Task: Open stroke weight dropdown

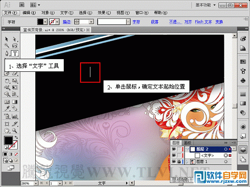Action: [91, 22]
